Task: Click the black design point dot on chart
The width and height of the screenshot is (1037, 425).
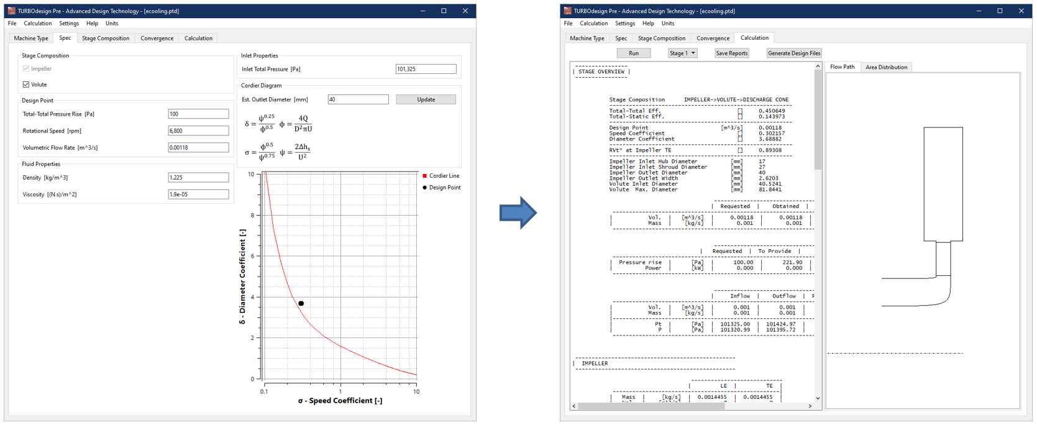Action: pyautogui.click(x=301, y=303)
